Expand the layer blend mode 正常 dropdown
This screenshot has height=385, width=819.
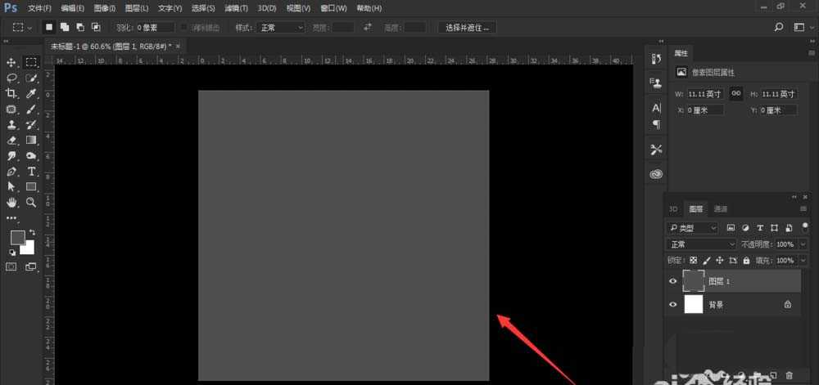(x=702, y=244)
